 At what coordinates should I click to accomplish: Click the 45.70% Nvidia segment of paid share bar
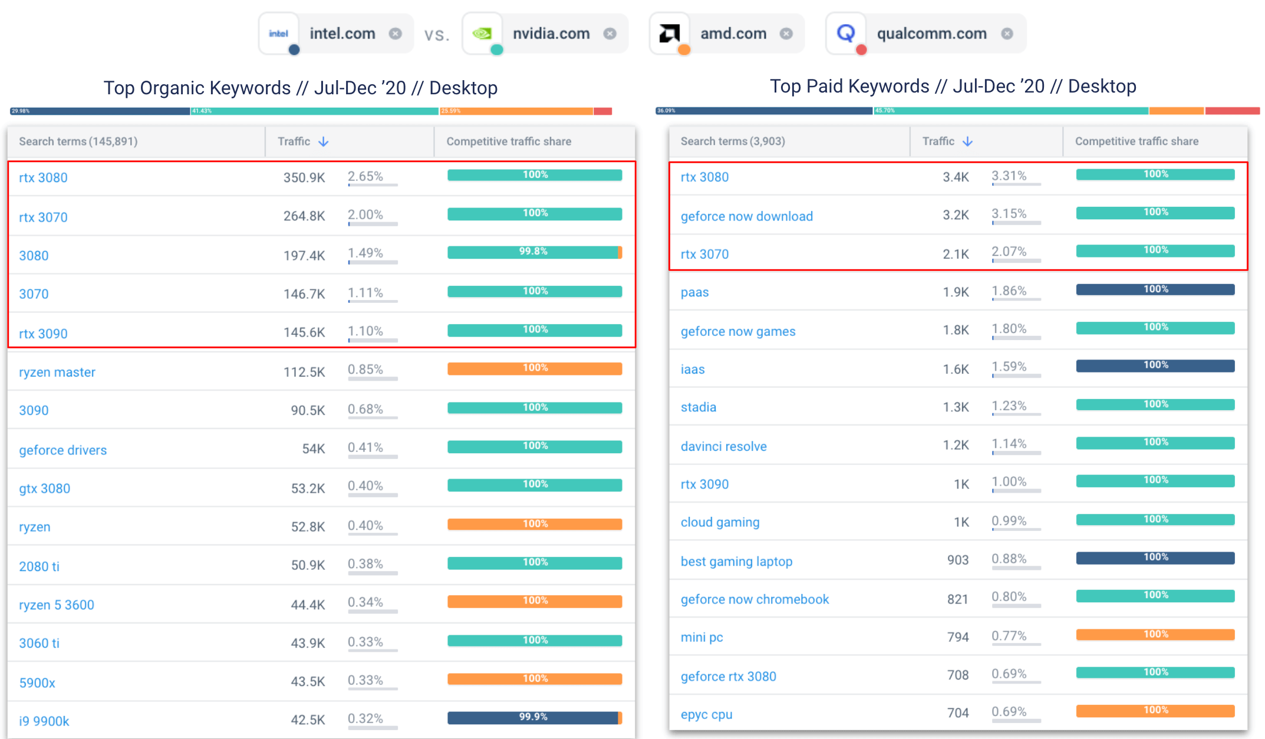click(1011, 110)
